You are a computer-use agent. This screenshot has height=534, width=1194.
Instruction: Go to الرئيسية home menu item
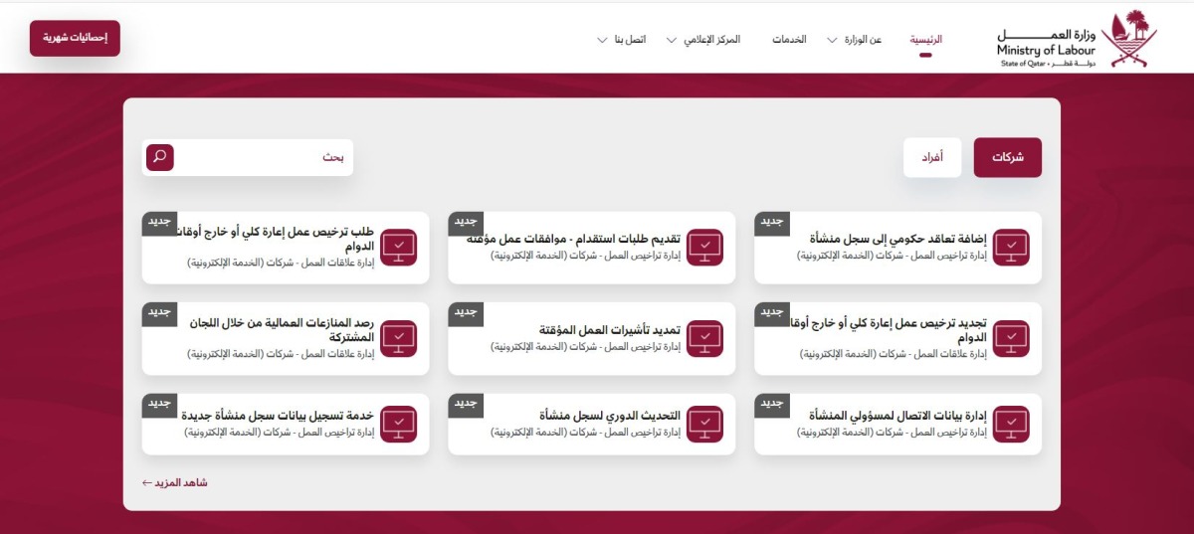pos(925,40)
